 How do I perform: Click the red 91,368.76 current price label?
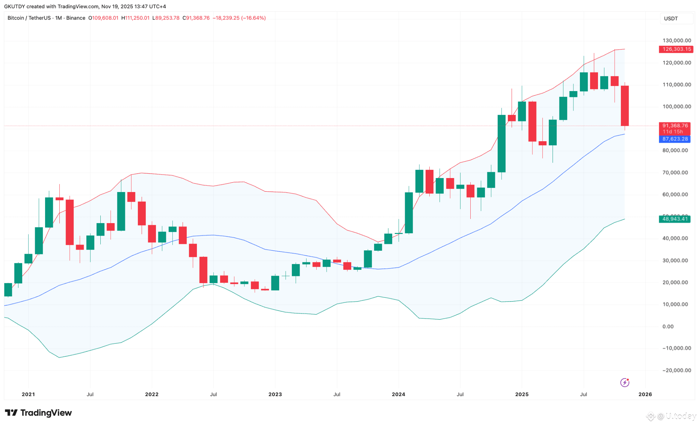(674, 126)
